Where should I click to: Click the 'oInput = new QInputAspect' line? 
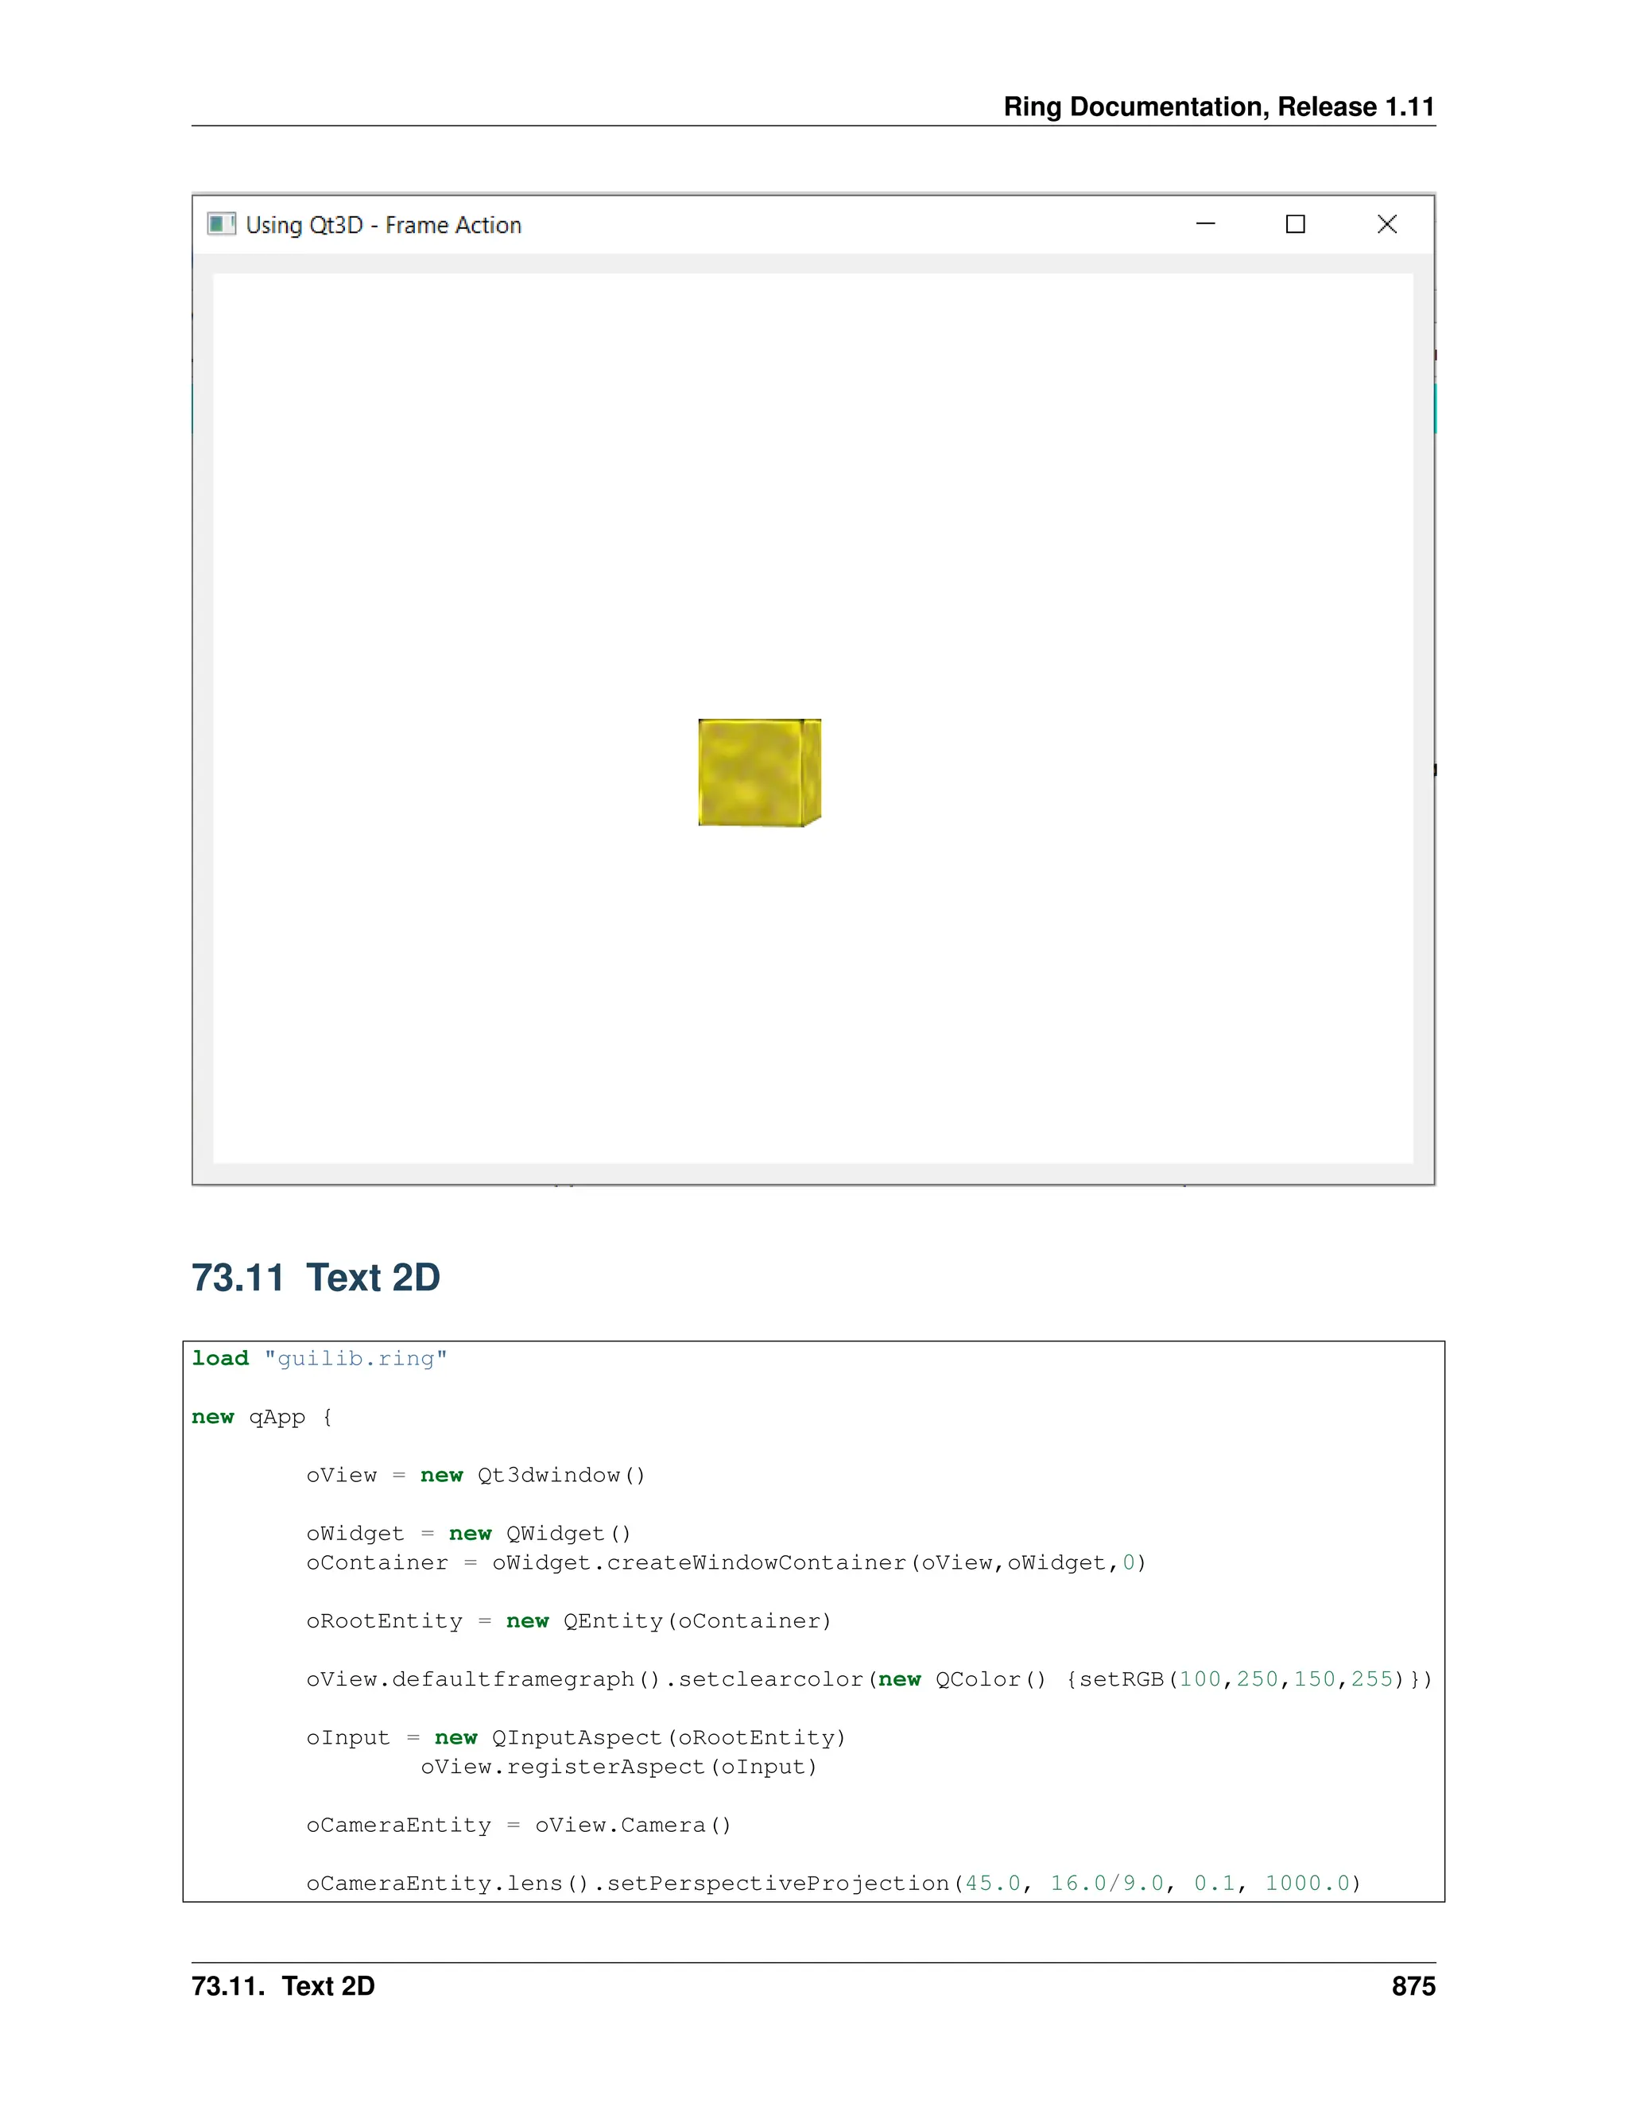click(x=575, y=1737)
